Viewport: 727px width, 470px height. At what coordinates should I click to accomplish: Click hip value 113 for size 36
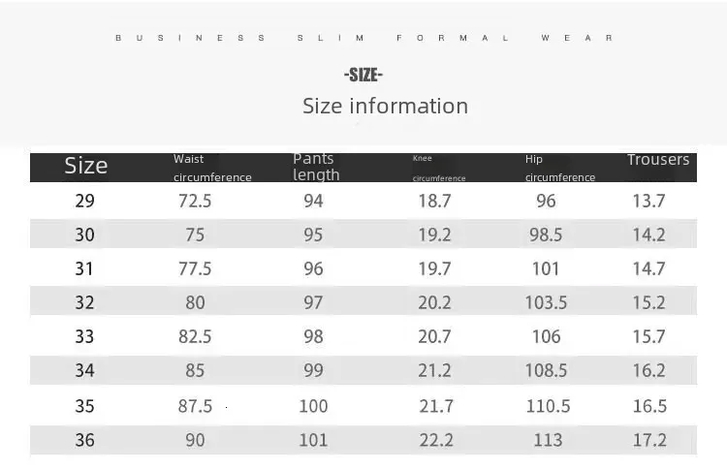pos(548,440)
